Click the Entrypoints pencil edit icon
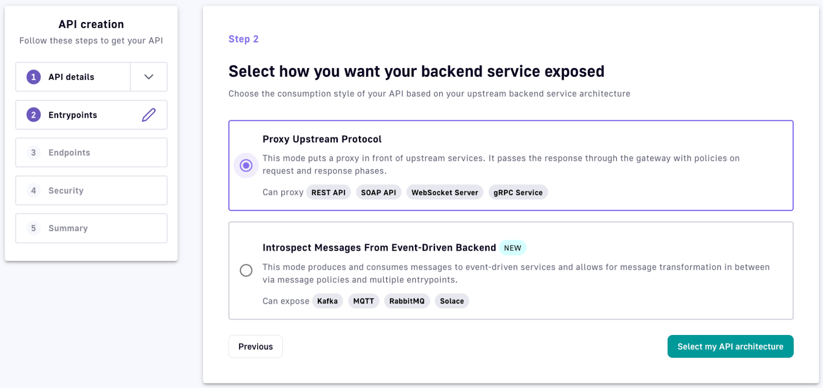This screenshot has height=388, width=823. pyautogui.click(x=149, y=115)
